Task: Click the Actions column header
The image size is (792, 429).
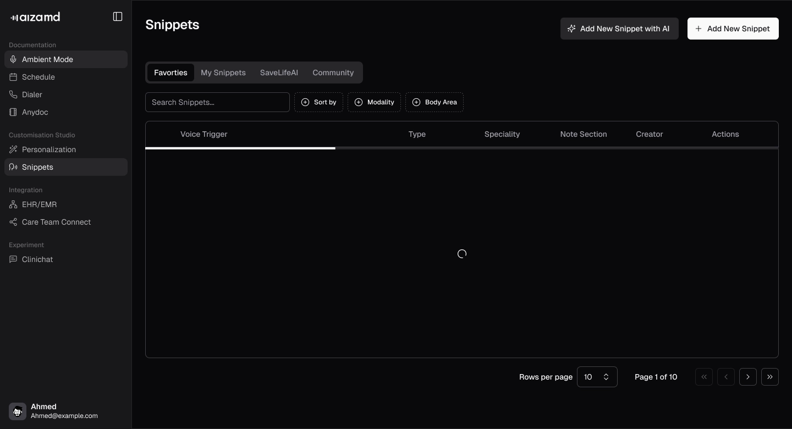Action: [x=725, y=134]
